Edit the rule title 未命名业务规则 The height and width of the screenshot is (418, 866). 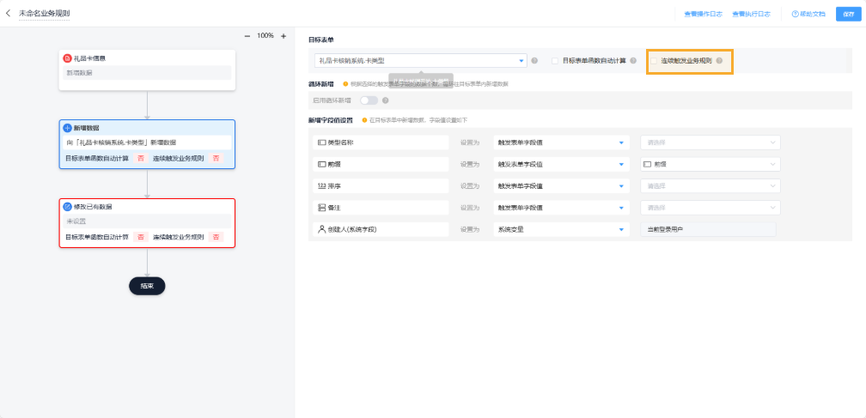click(45, 13)
